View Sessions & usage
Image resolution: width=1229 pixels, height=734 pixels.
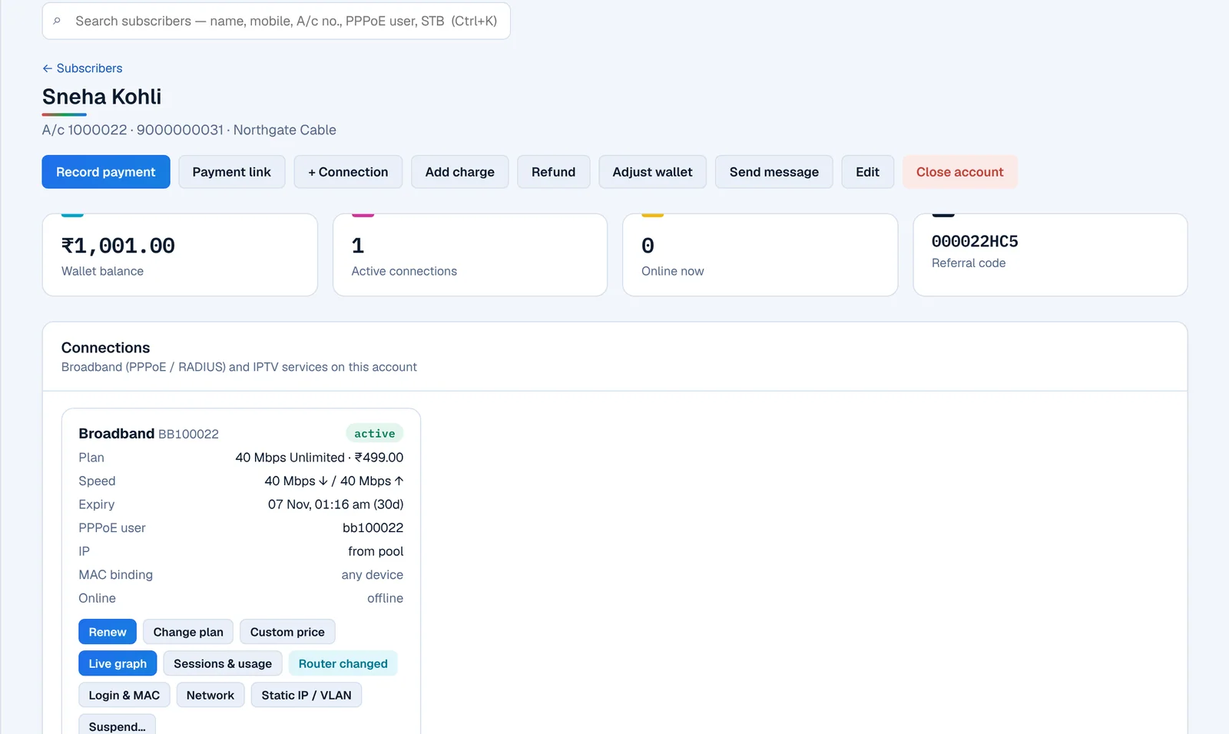click(223, 663)
